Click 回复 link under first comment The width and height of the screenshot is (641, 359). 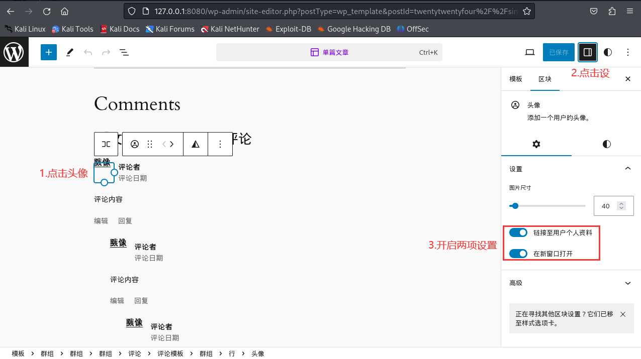pyautogui.click(x=125, y=221)
